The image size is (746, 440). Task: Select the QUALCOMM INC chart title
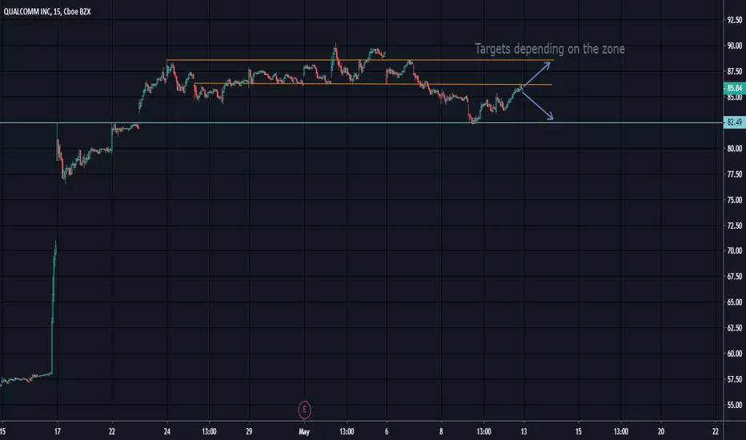(x=47, y=11)
